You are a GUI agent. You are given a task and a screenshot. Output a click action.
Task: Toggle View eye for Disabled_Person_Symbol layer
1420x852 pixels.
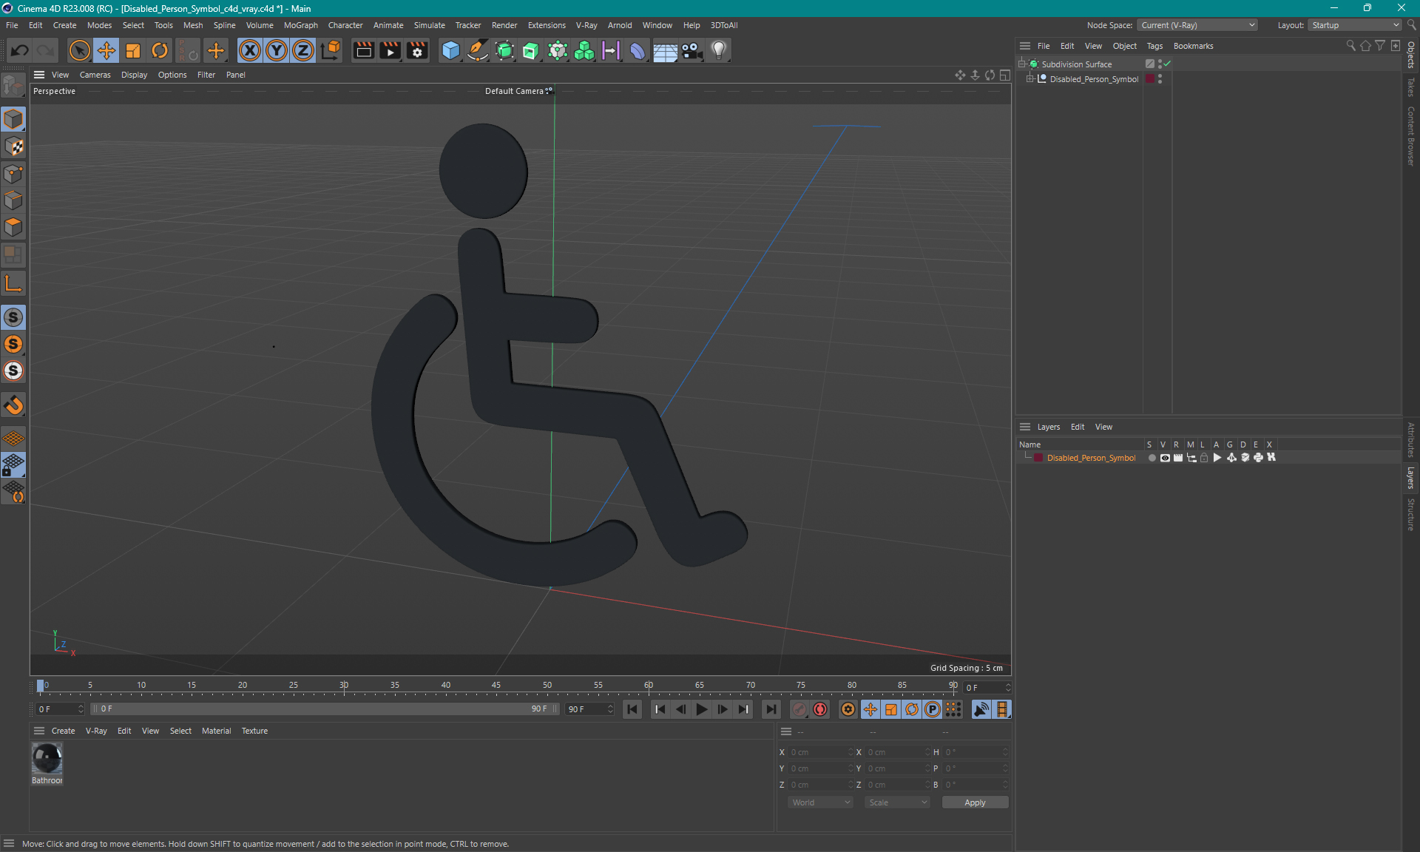pyautogui.click(x=1165, y=458)
